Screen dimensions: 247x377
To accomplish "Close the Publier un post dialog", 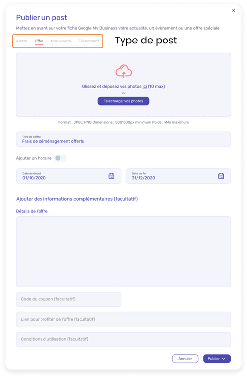I will click(234, 10).
